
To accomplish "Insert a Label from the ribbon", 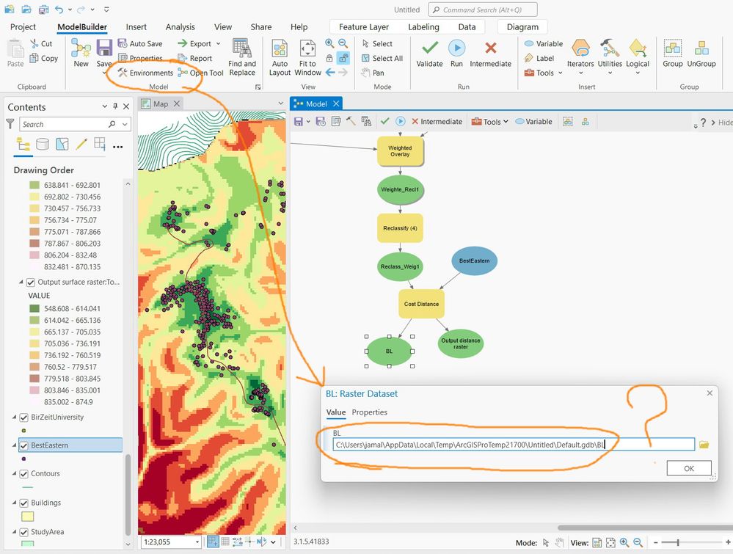I will click(539, 58).
